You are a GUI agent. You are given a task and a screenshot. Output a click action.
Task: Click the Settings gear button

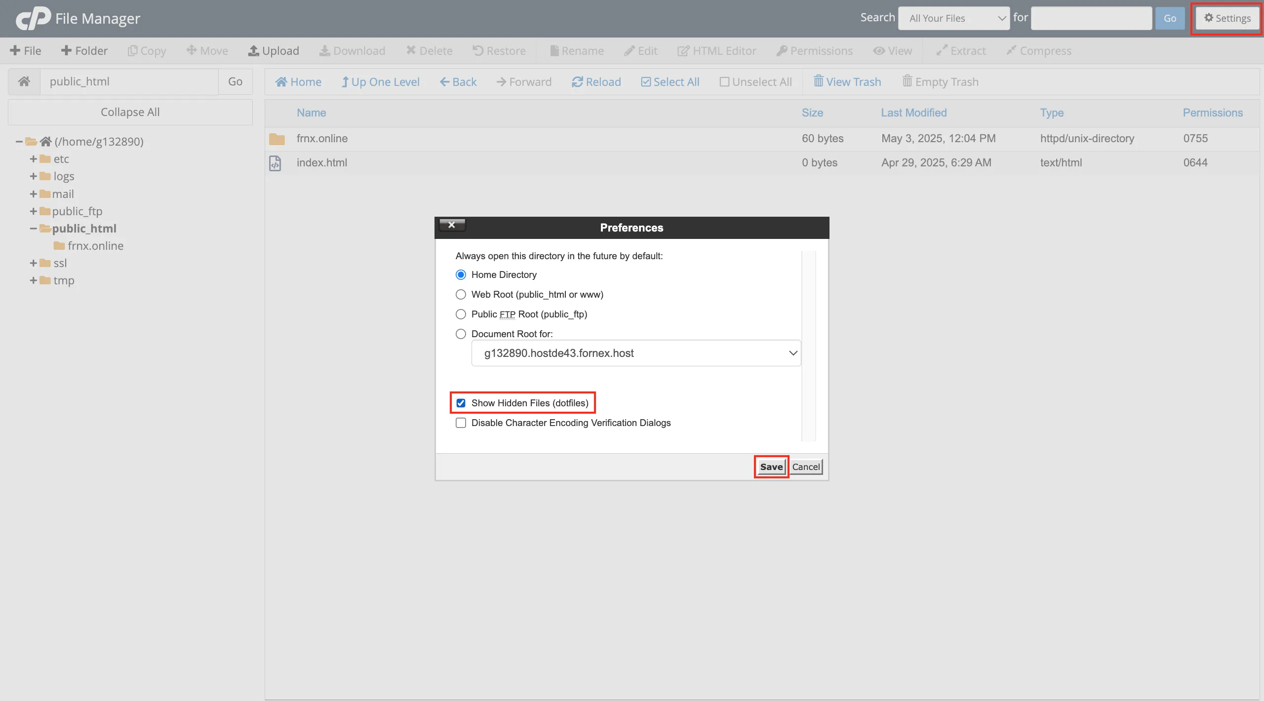tap(1227, 18)
